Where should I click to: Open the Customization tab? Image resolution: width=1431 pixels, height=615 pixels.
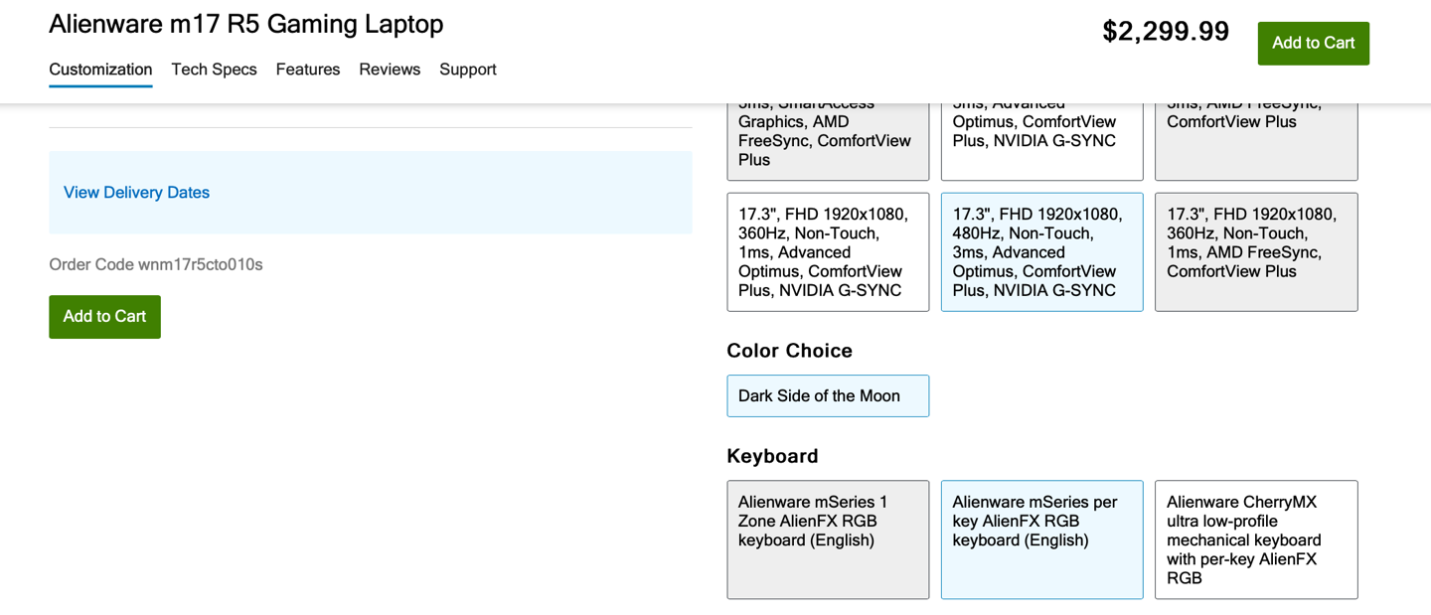[x=100, y=70]
